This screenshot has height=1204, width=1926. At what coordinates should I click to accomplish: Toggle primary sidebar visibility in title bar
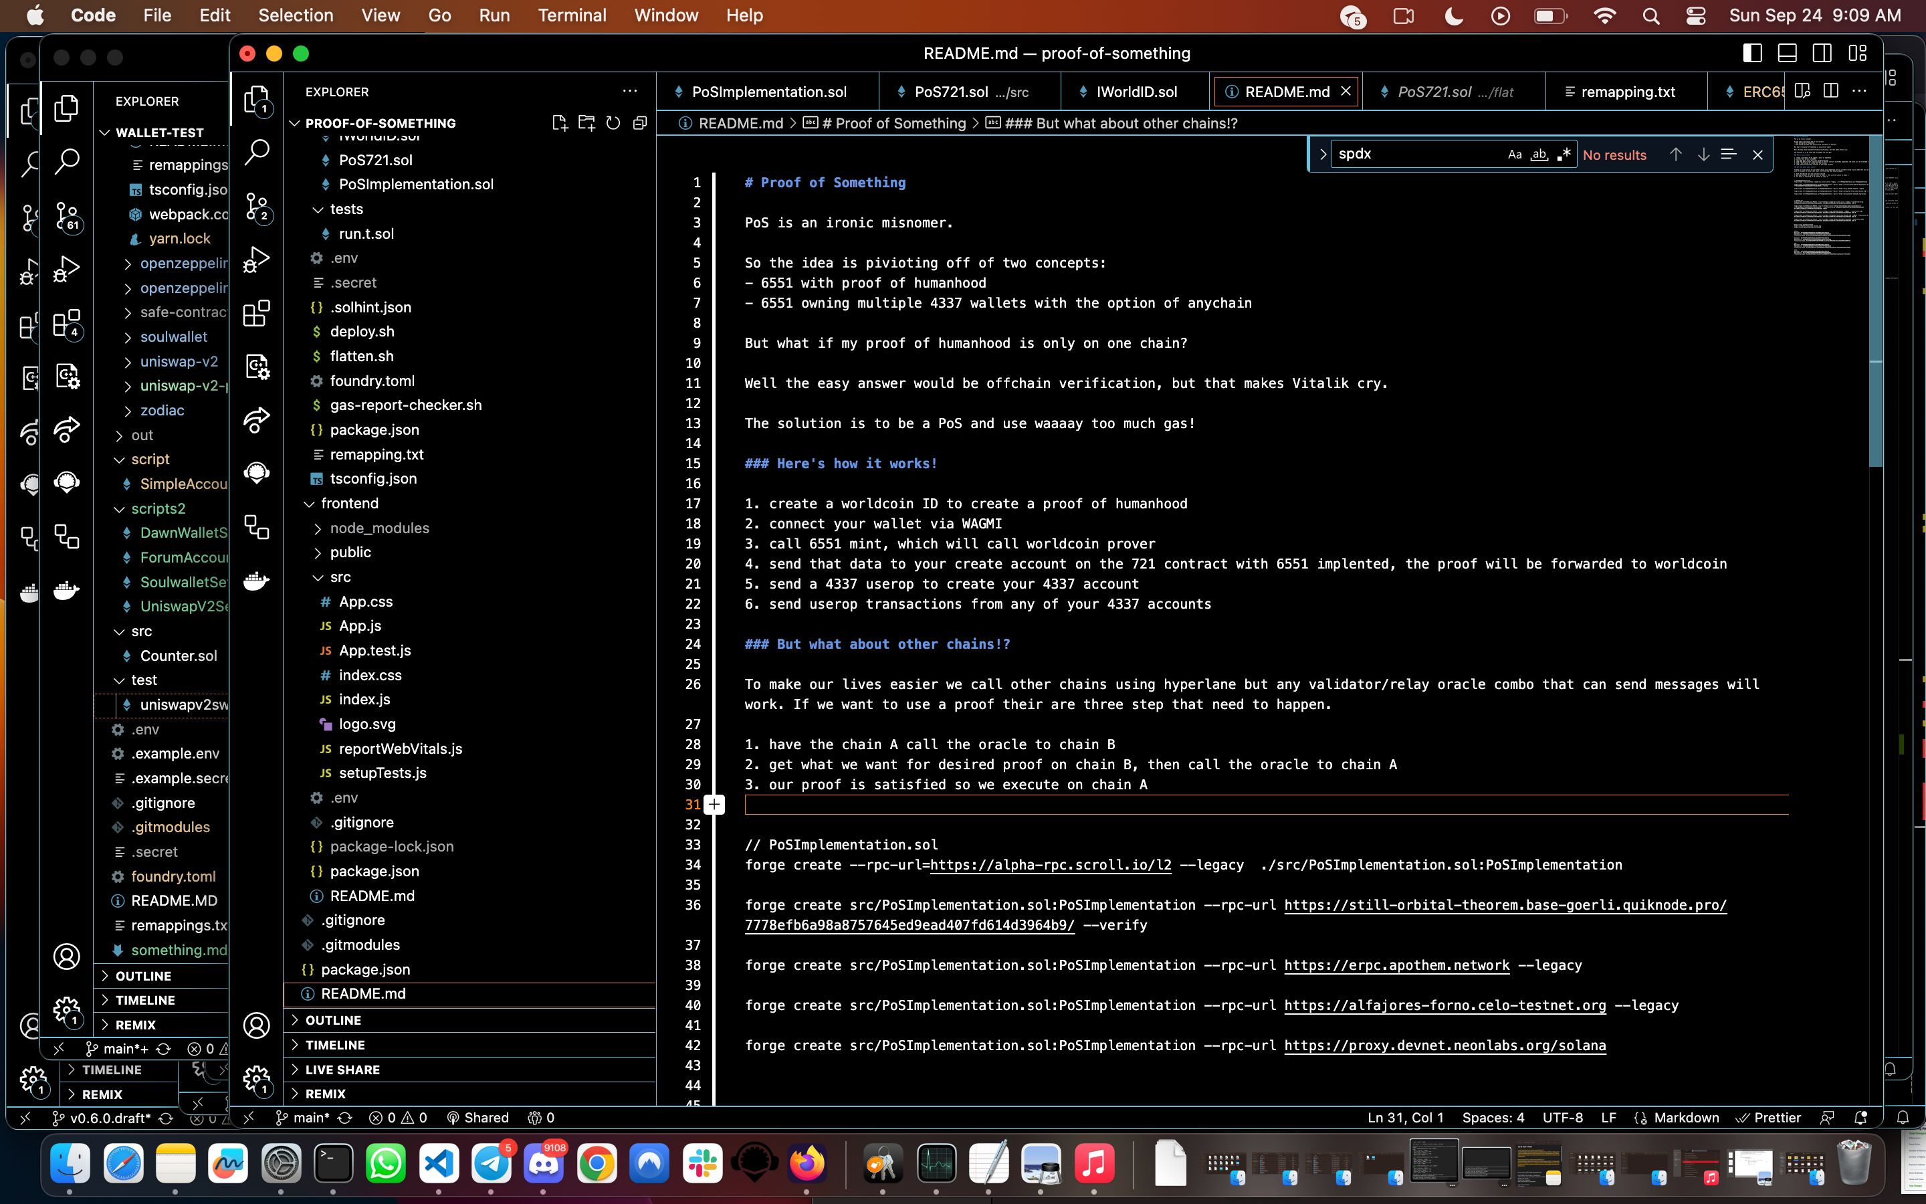point(1751,54)
